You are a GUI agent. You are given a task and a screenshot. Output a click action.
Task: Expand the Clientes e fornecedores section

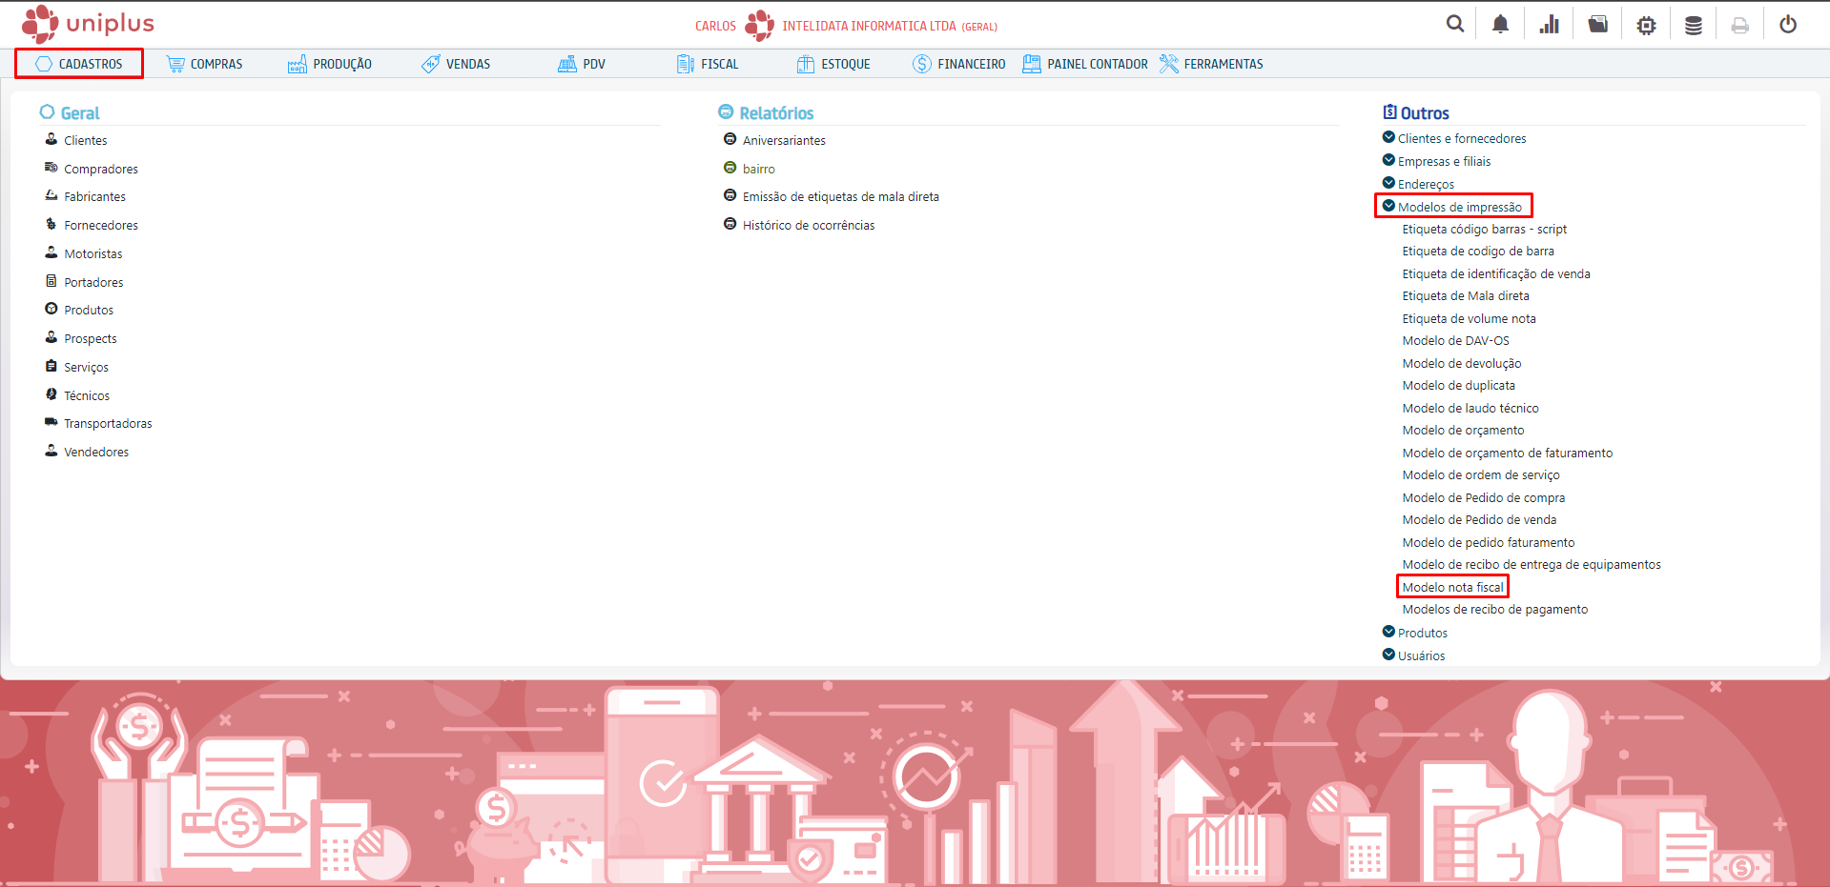pyautogui.click(x=1461, y=138)
